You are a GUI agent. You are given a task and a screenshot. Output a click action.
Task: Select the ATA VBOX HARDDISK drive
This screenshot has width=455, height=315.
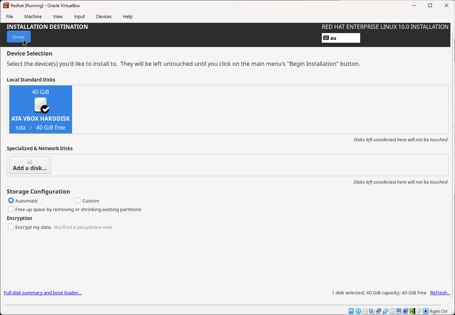tap(40, 109)
